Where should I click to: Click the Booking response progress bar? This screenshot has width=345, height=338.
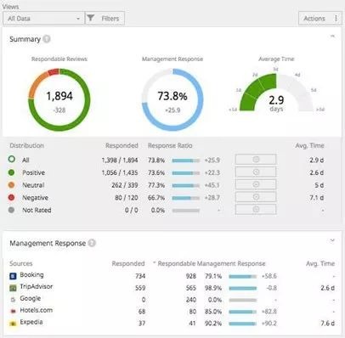pos(243,276)
